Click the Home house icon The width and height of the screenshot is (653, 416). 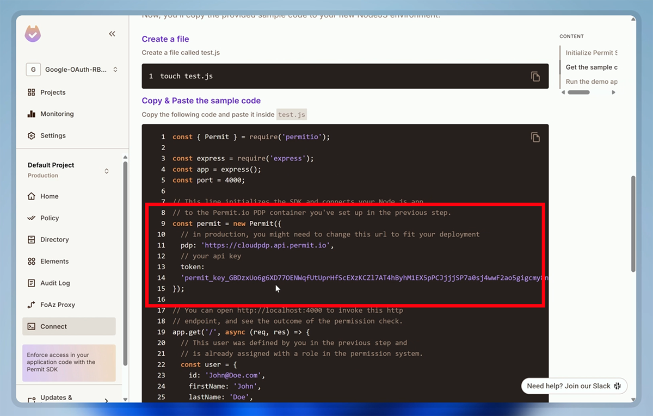(32, 196)
